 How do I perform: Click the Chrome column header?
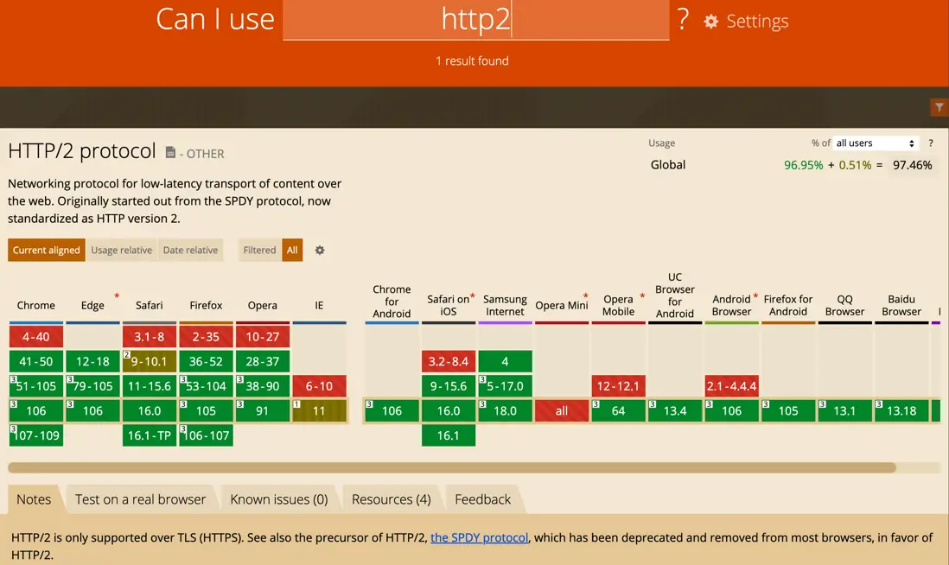[x=35, y=306]
